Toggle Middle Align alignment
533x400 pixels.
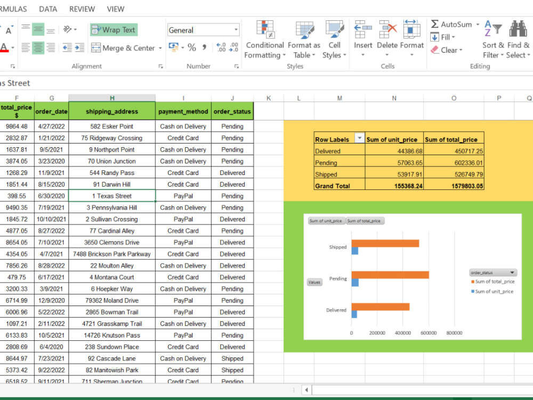(38, 30)
